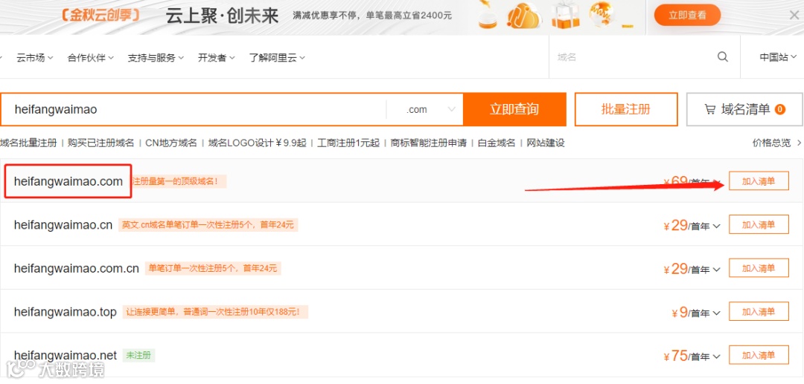The image size is (804, 384).
Task: Click the heifangwaimao.net domain name
Action: tap(65, 355)
